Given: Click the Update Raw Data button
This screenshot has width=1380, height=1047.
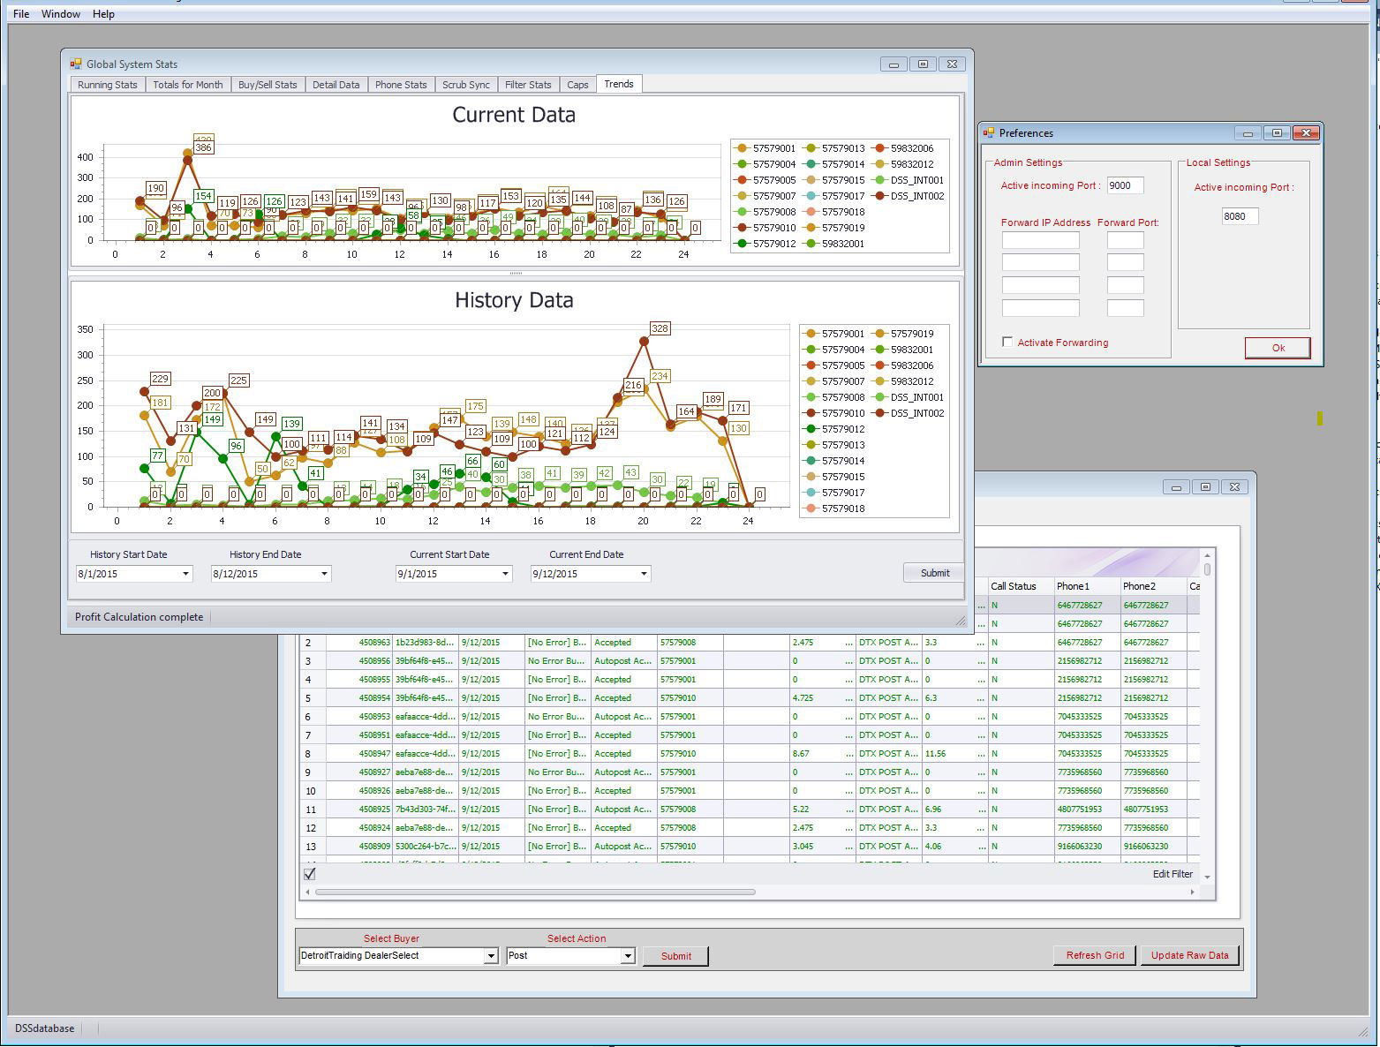Looking at the screenshot, I should click(x=1189, y=955).
